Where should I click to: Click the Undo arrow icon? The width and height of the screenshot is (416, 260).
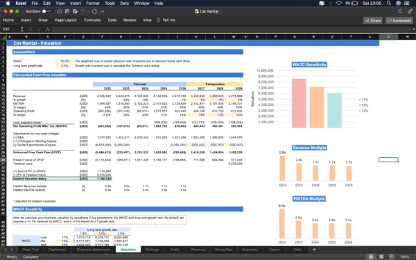click(83, 11)
